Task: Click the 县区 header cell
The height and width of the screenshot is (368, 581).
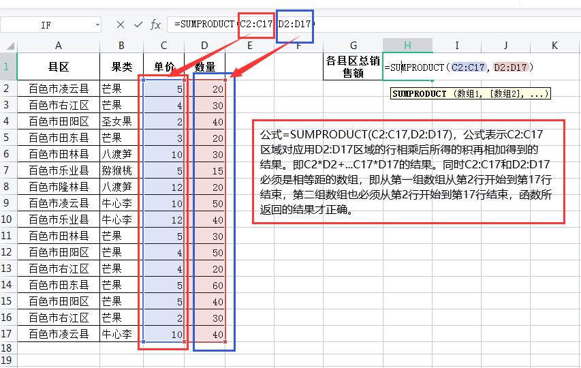Action: (x=59, y=67)
